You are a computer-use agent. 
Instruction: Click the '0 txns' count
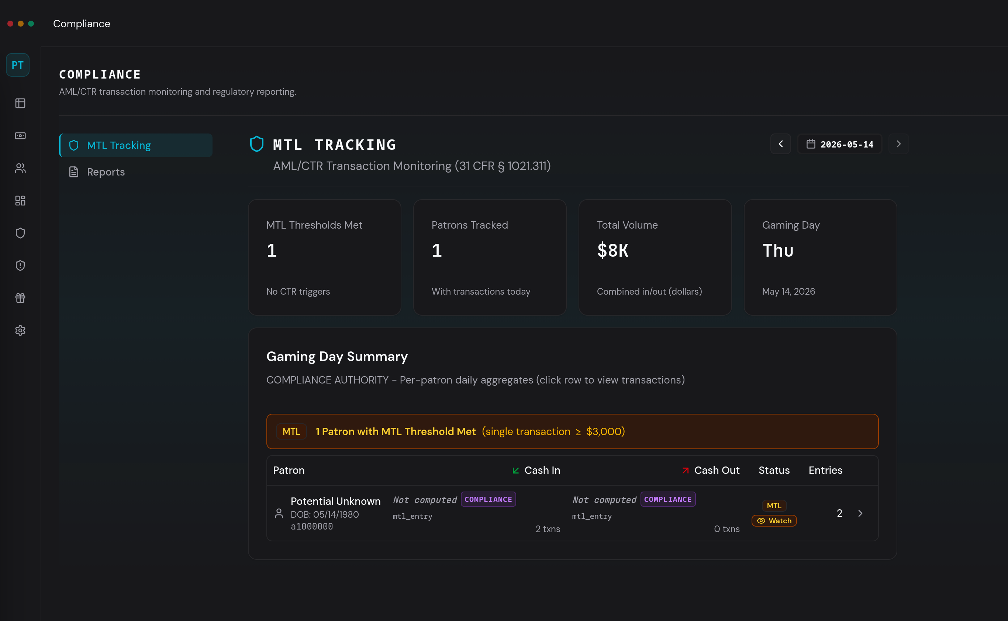coord(726,529)
